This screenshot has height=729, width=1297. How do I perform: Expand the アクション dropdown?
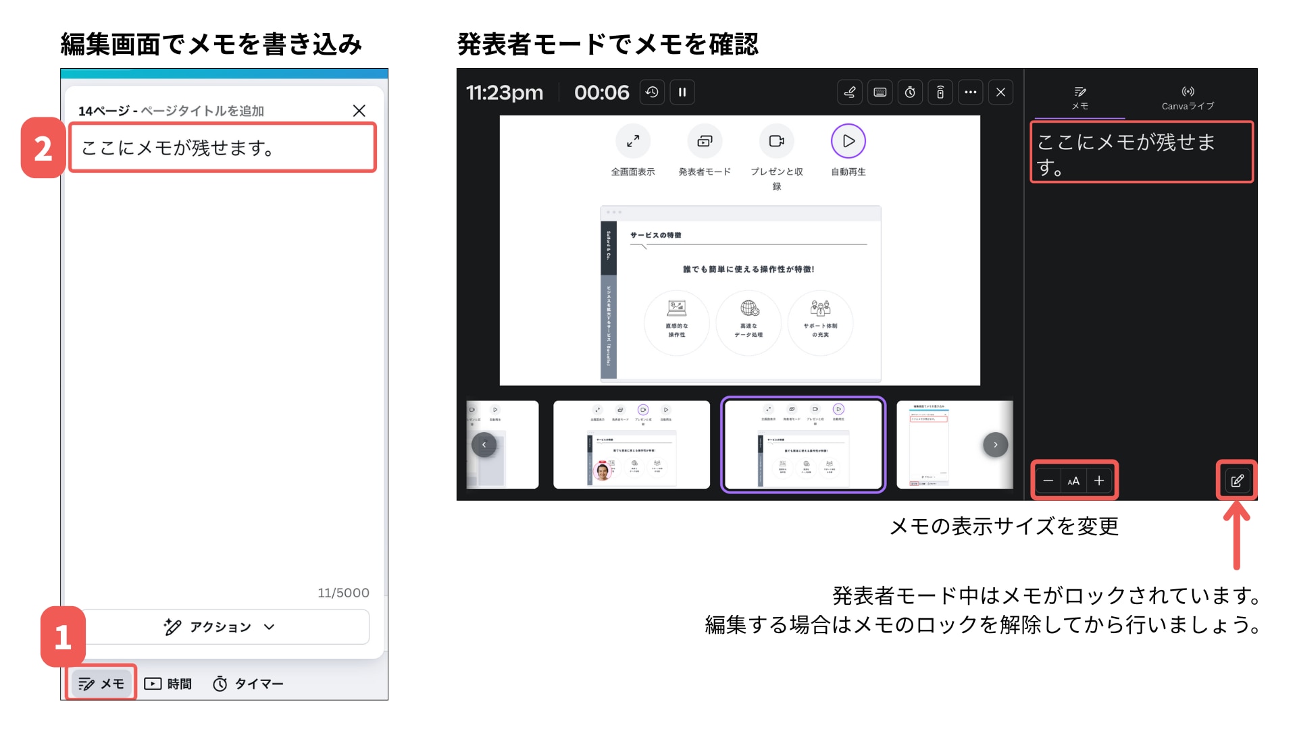(x=220, y=627)
